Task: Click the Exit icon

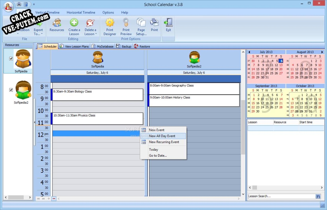Action: pyautogui.click(x=168, y=23)
